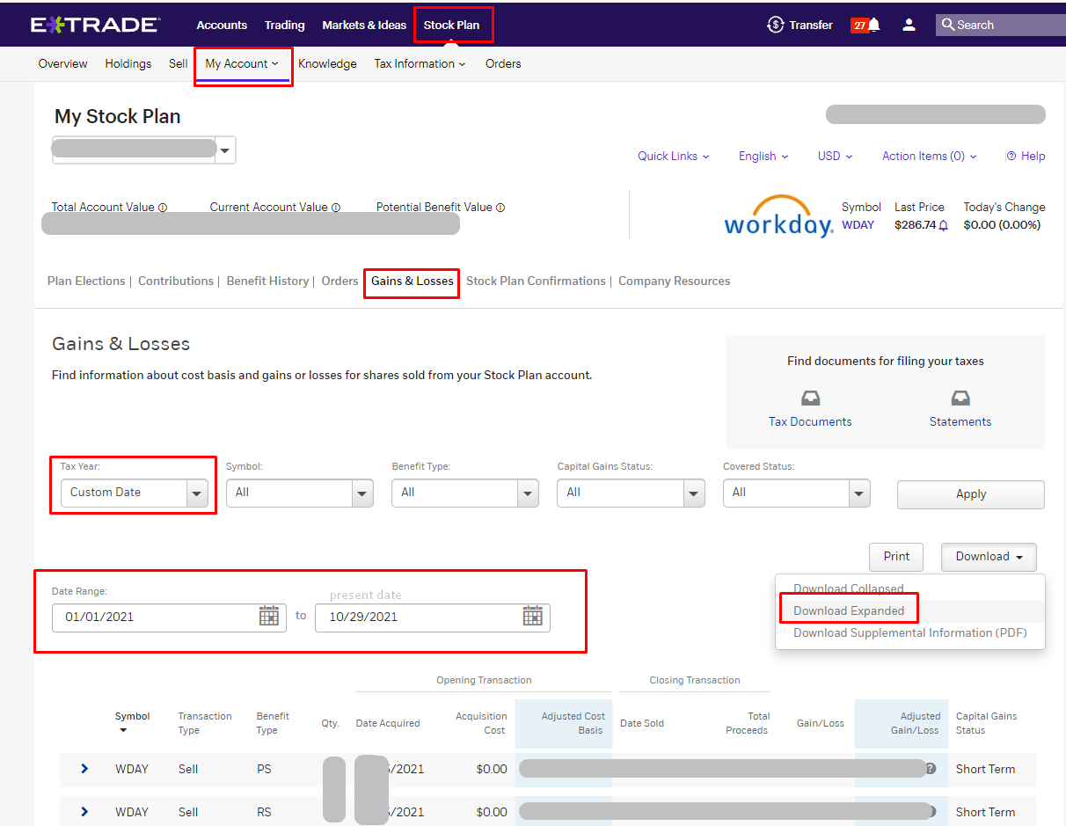
Task: Click the Statements inbox icon
Action: click(960, 398)
